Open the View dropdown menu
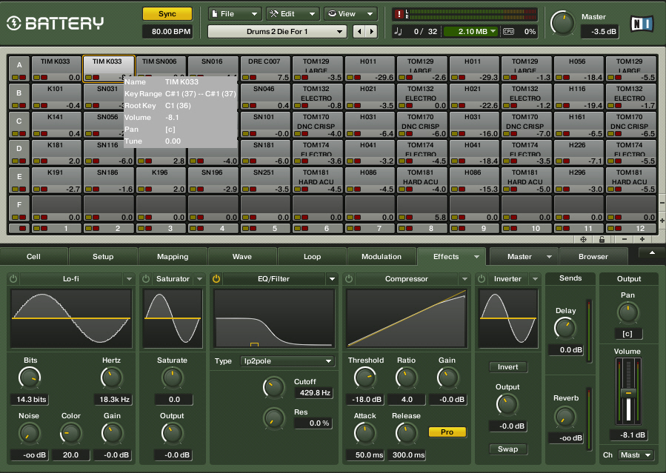666x473 pixels. click(x=350, y=14)
